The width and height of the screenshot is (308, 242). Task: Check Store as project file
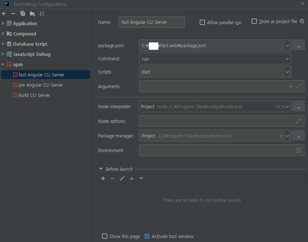[254, 21]
